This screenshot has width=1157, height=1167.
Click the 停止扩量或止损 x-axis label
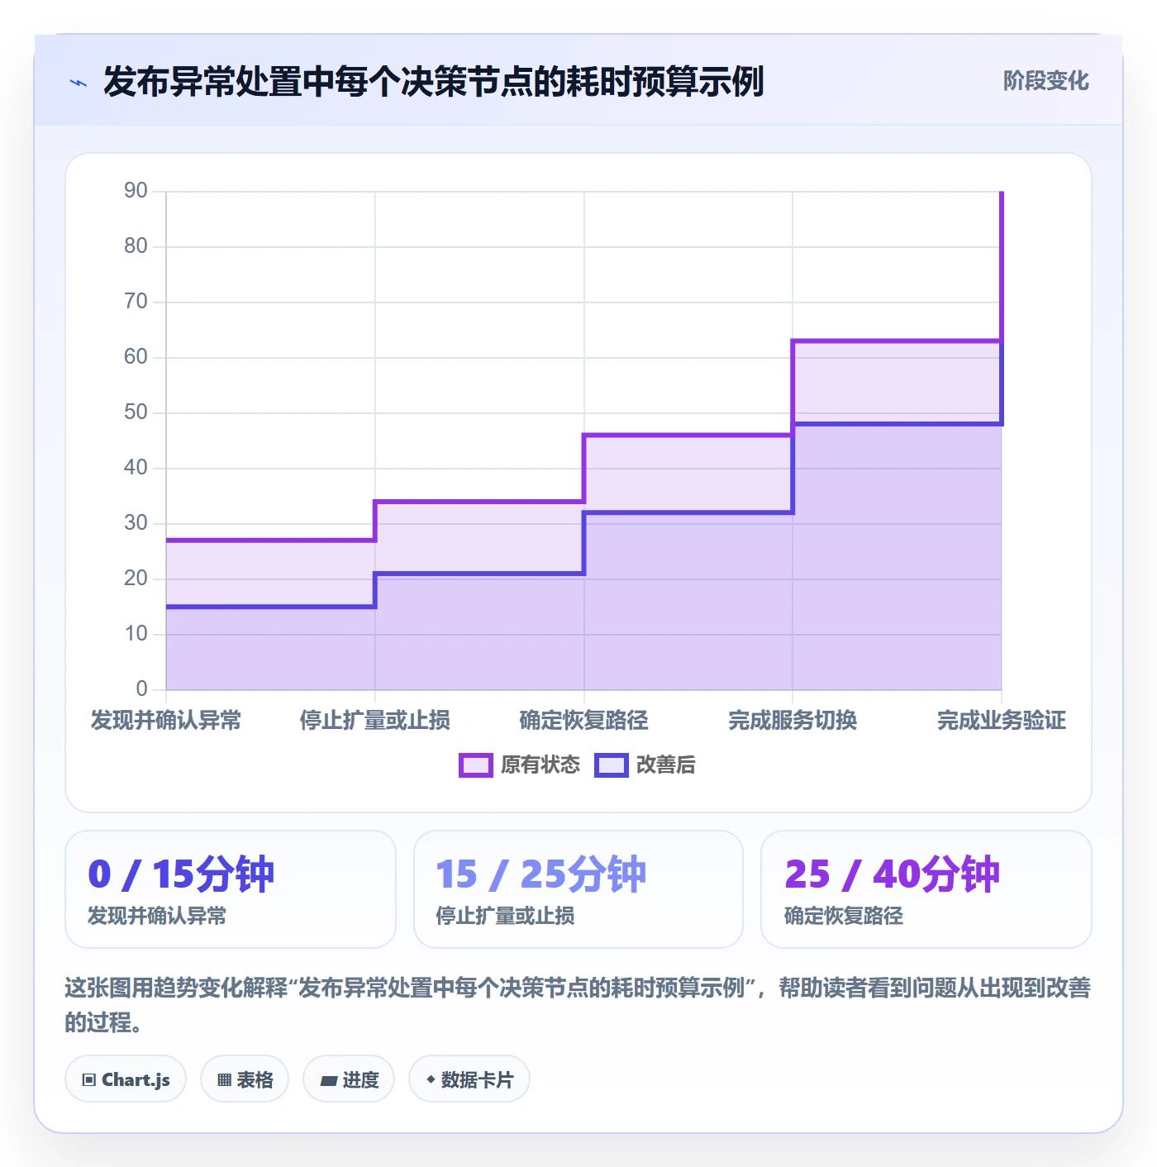point(375,721)
